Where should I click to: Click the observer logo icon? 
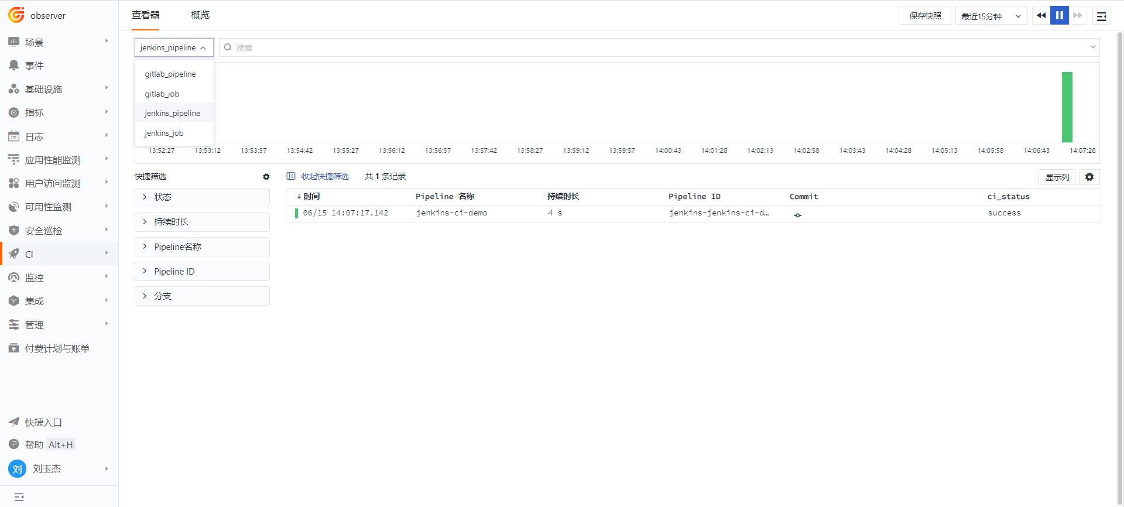tap(16, 15)
